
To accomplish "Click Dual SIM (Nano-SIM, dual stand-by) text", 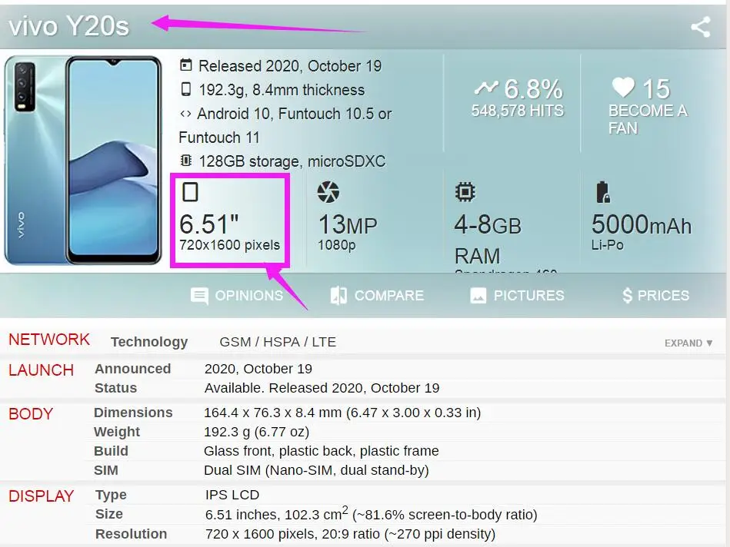I will (316, 470).
